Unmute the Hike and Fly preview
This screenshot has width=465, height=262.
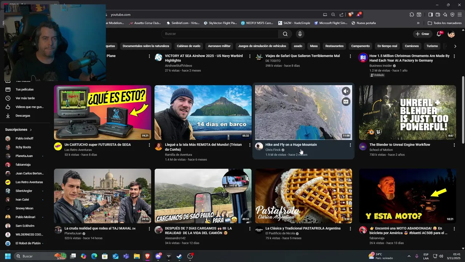pyautogui.click(x=346, y=91)
